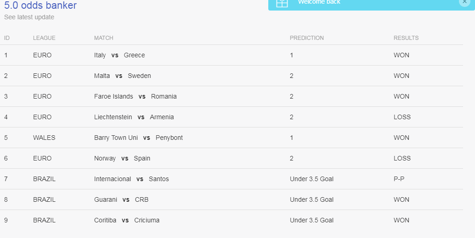Click the P-P result for Internacional match
The height and width of the screenshot is (238, 475).
point(399,179)
